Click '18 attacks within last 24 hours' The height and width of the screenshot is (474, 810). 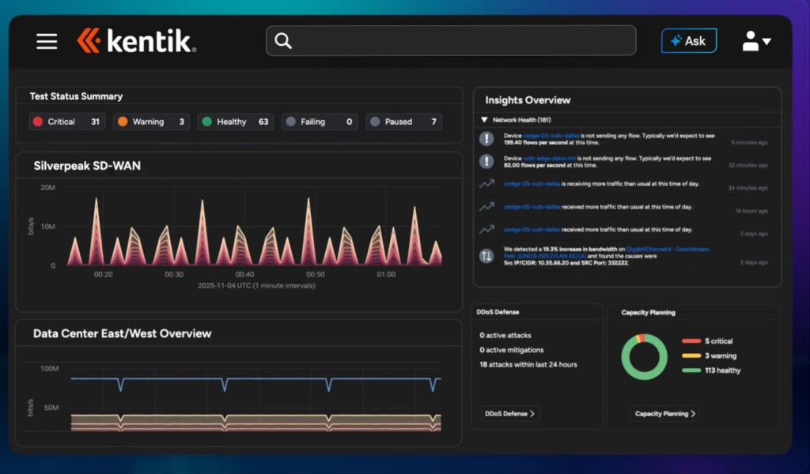click(x=528, y=365)
